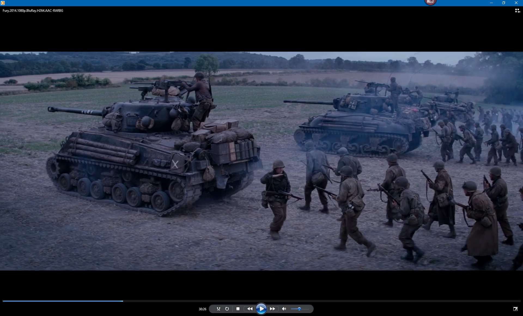523x316 pixels.
Task: Click the red camera recorder icon
Action: click(430, 2)
